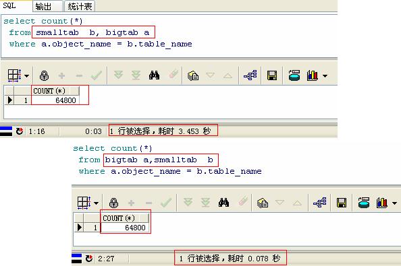Click save floppy icon in 3.453 秒 window
Image resolution: width=401 pixels, height=266 pixels.
pos(272,75)
